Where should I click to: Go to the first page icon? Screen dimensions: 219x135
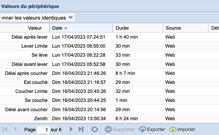pyautogui.click(x=5, y=129)
